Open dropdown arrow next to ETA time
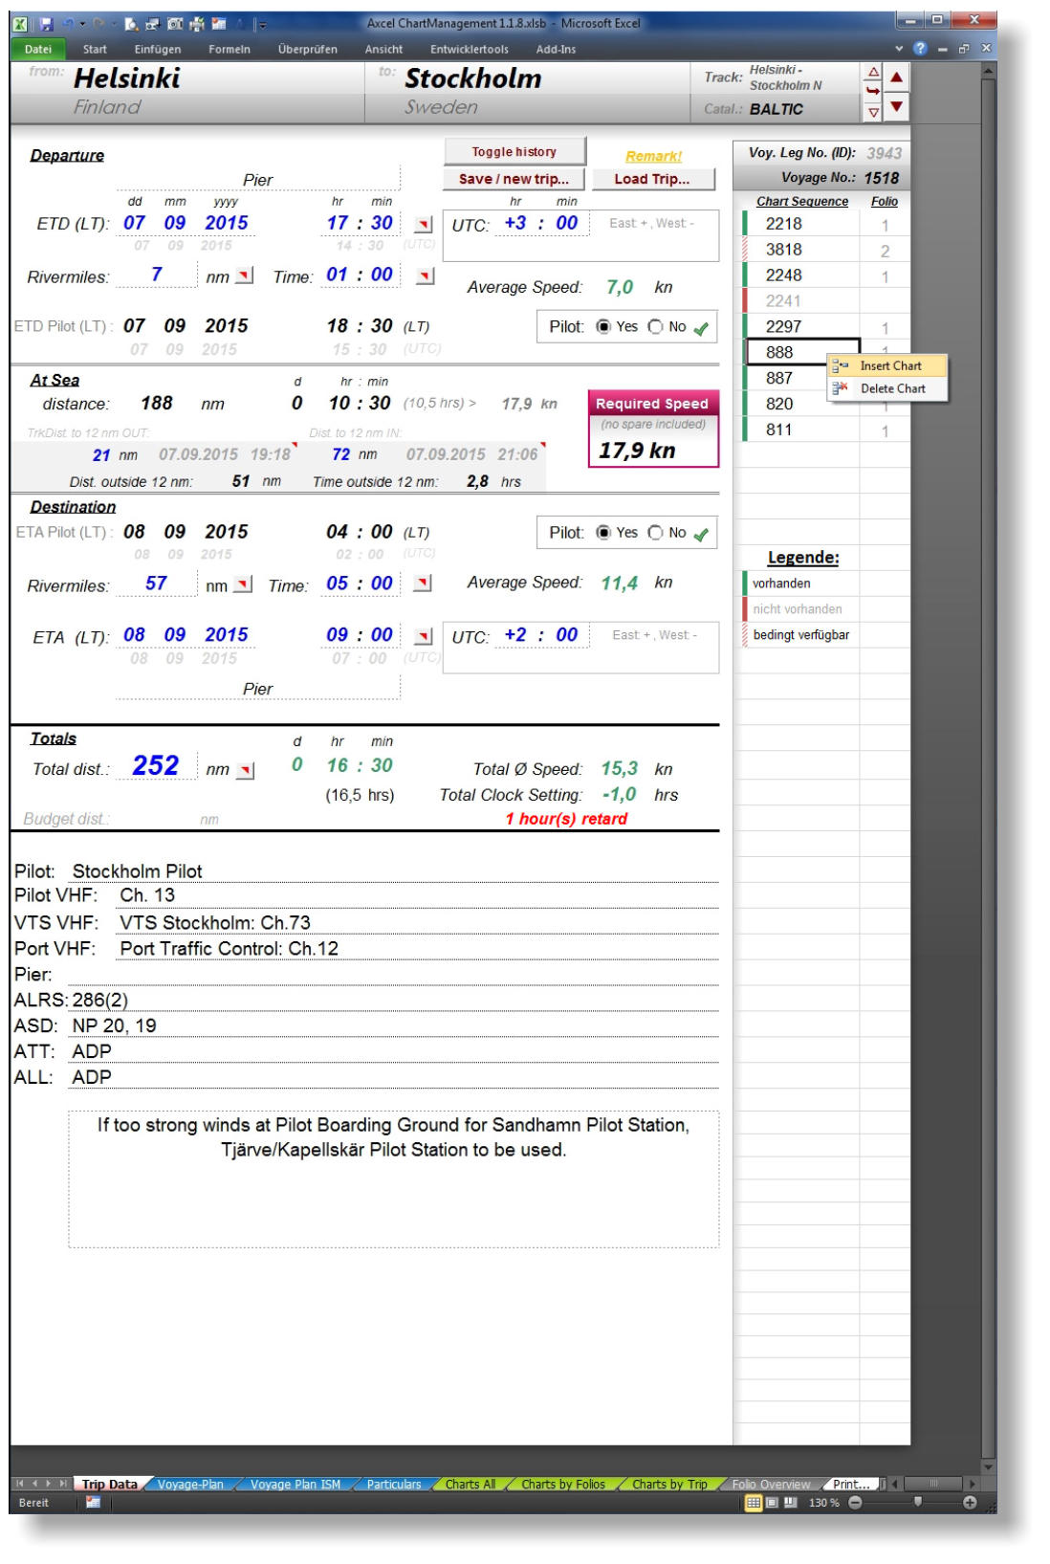Screen dimensions: 1050x1564 point(424,636)
